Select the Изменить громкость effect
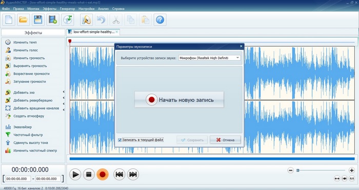The width and height of the screenshot is (359, 190). click(25, 58)
